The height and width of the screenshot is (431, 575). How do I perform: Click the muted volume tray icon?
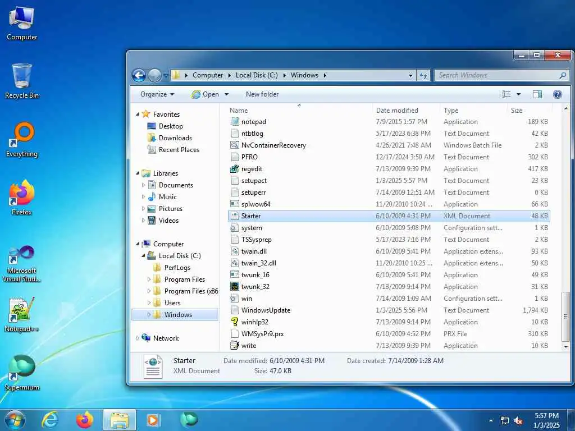518,421
